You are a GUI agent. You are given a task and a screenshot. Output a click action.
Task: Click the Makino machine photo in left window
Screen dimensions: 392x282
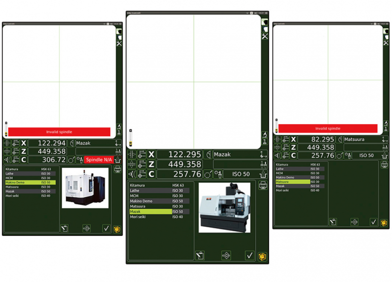click(x=85, y=188)
